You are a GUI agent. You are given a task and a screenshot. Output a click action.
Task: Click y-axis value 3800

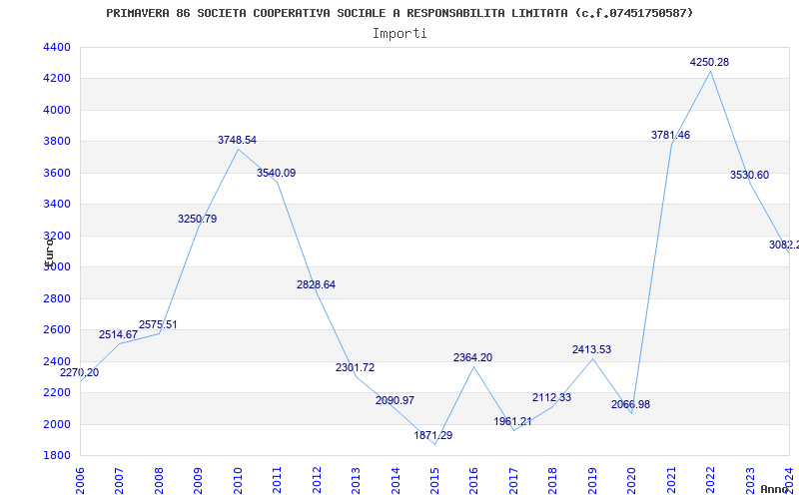tap(57, 142)
